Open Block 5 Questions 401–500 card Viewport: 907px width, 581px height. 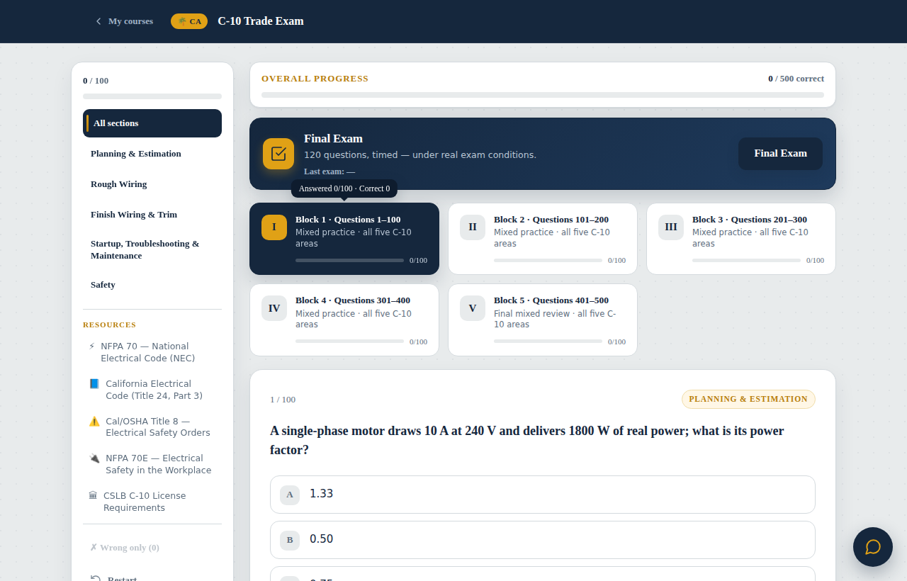click(x=543, y=320)
